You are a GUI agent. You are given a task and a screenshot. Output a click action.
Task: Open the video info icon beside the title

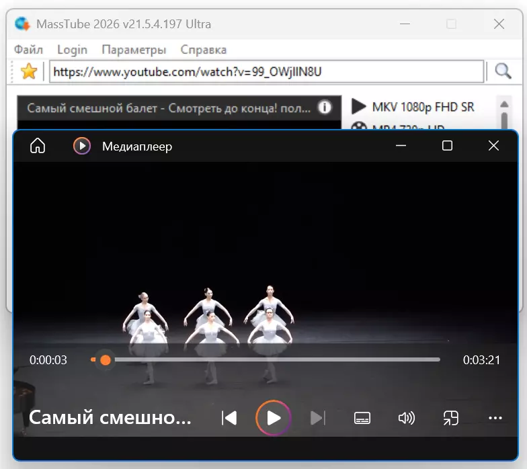click(325, 108)
